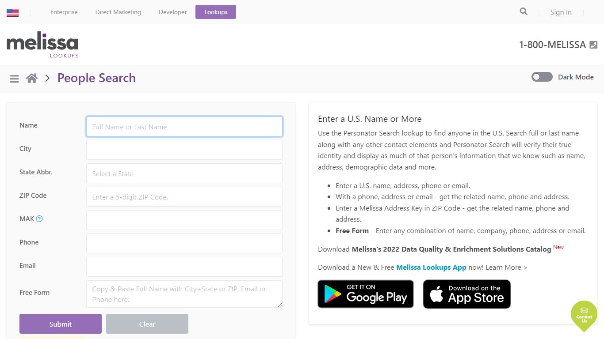Clear the search form
This screenshot has height=339, width=604.
tap(147, 324)
